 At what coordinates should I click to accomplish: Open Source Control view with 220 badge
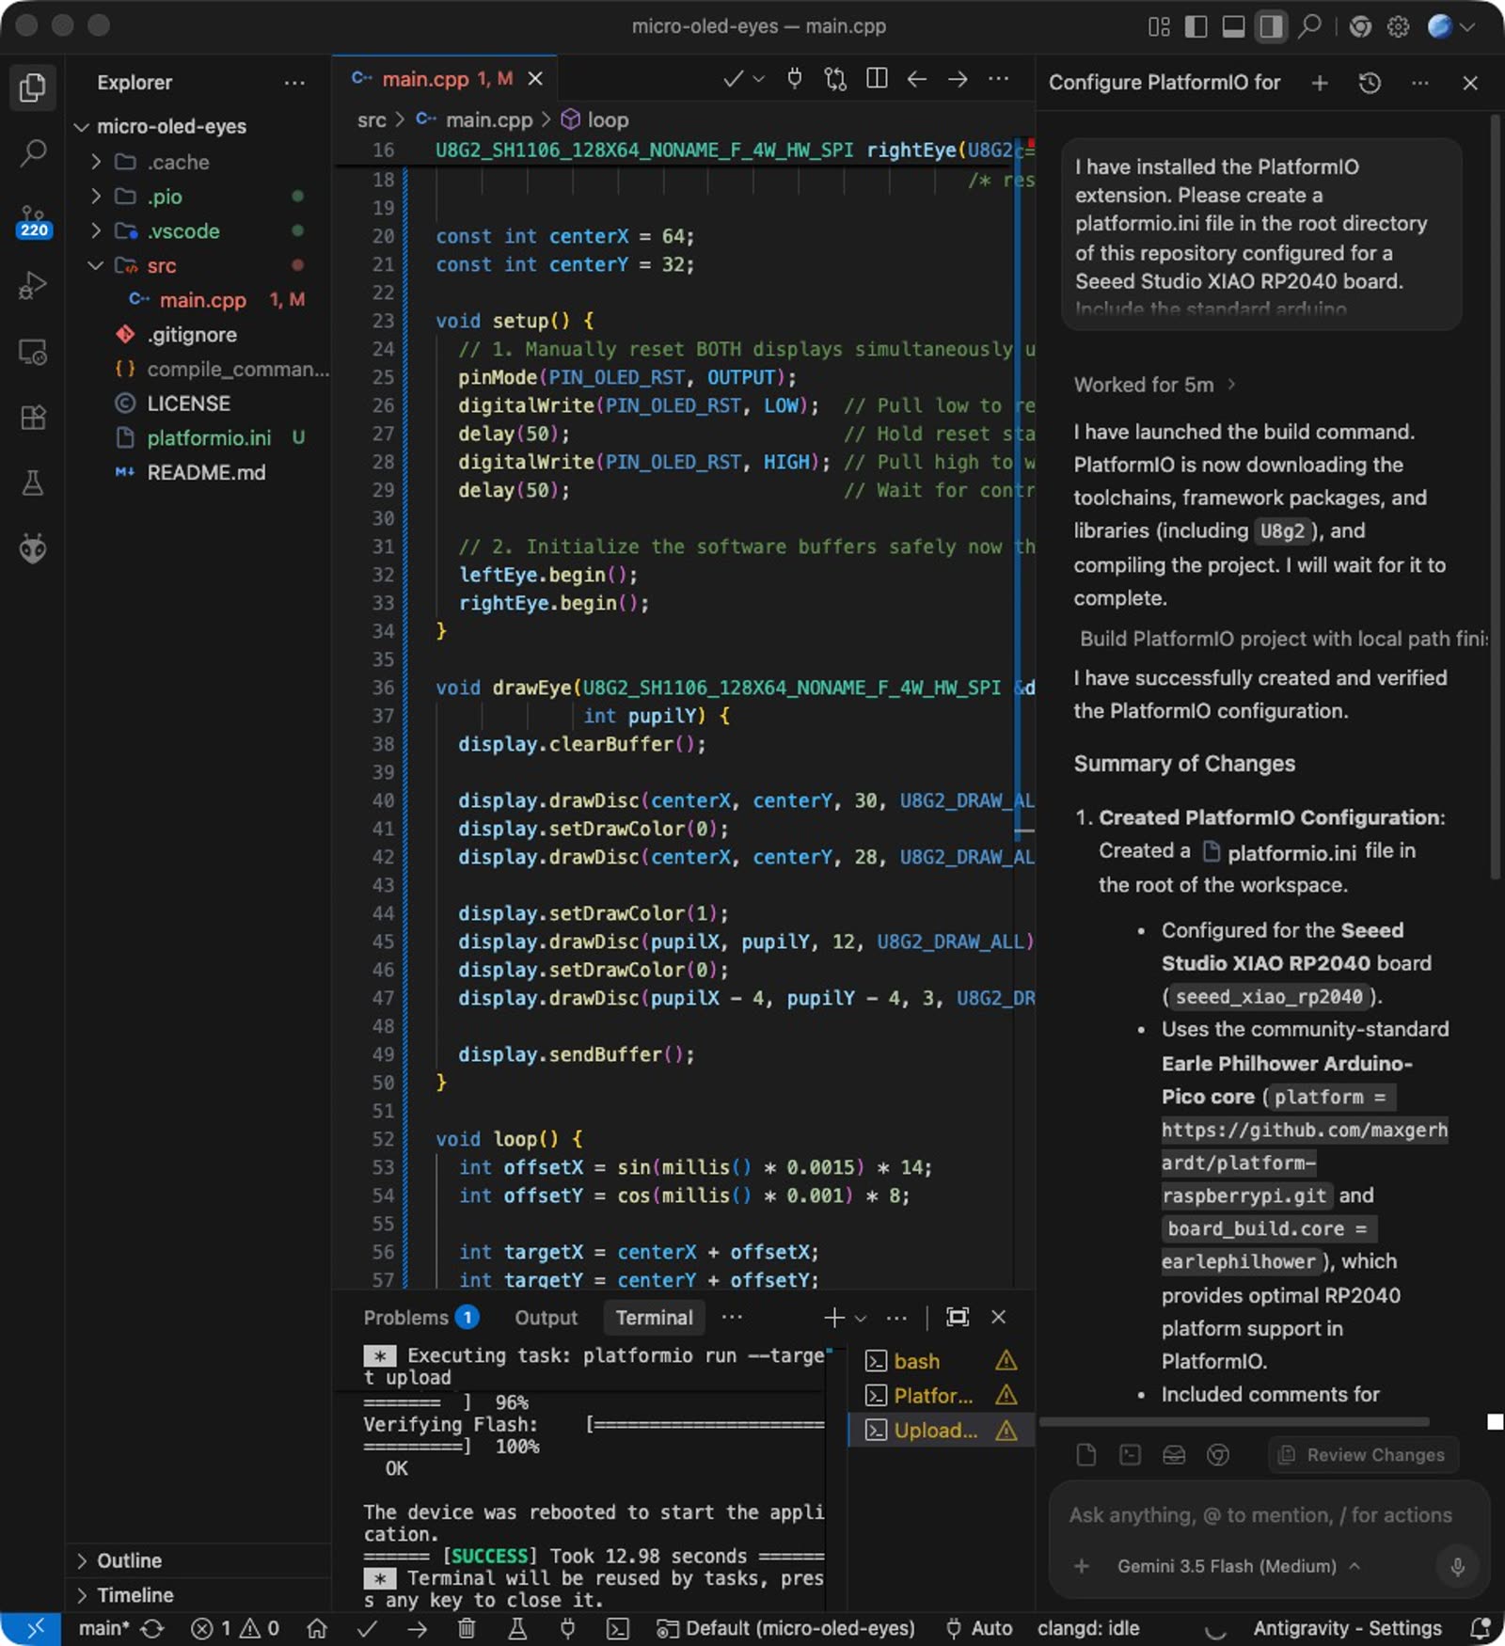click(32, 220)
